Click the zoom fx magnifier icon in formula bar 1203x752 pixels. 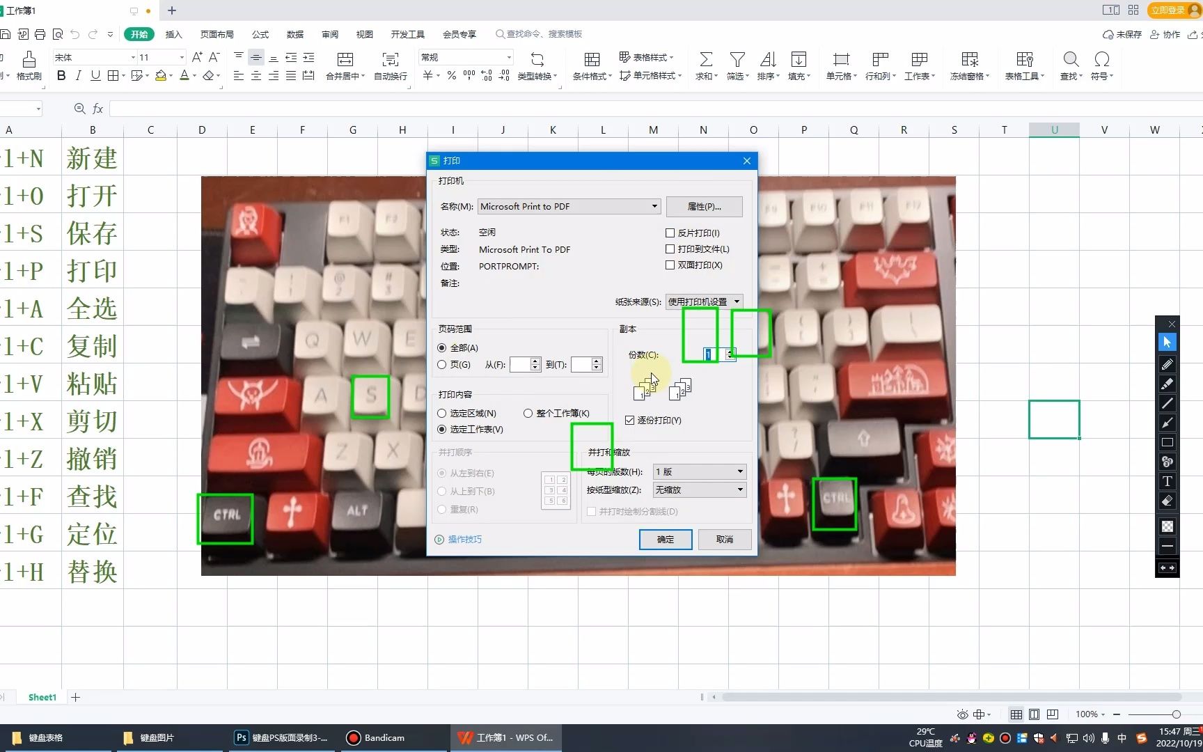click(x=80, y=109)
